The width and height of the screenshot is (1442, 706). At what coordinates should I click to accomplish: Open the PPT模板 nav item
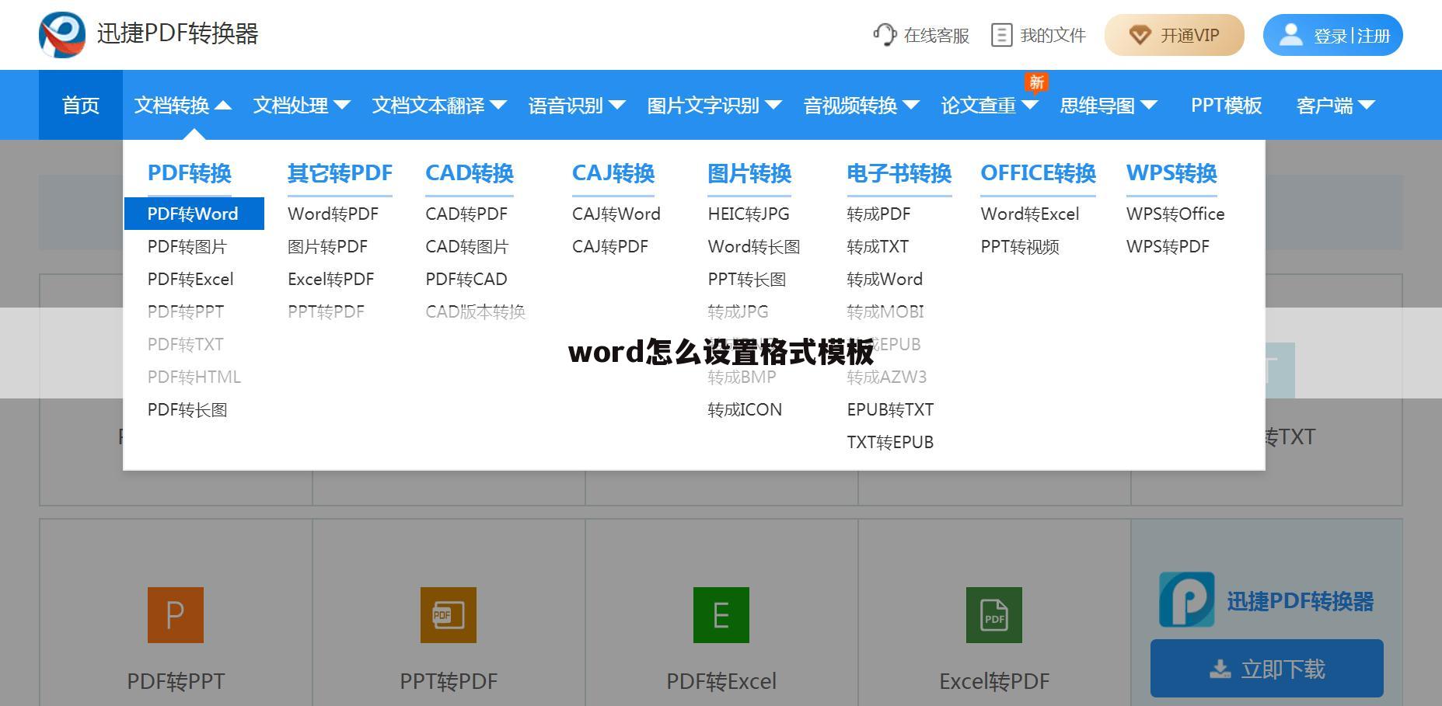coord(1226,105)
